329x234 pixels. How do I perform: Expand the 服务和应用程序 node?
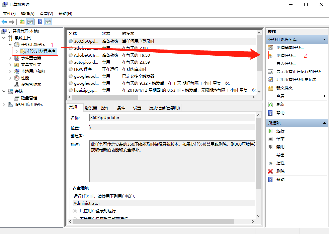tap(4, 105)
